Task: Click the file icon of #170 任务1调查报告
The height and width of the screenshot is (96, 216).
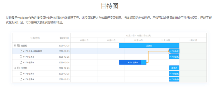Action: [x=21, y=51]
